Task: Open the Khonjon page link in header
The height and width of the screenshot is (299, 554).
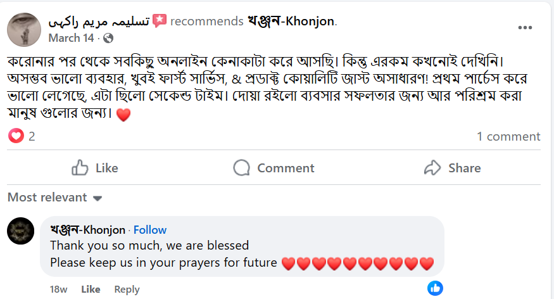Action: [x=292, y=21]
